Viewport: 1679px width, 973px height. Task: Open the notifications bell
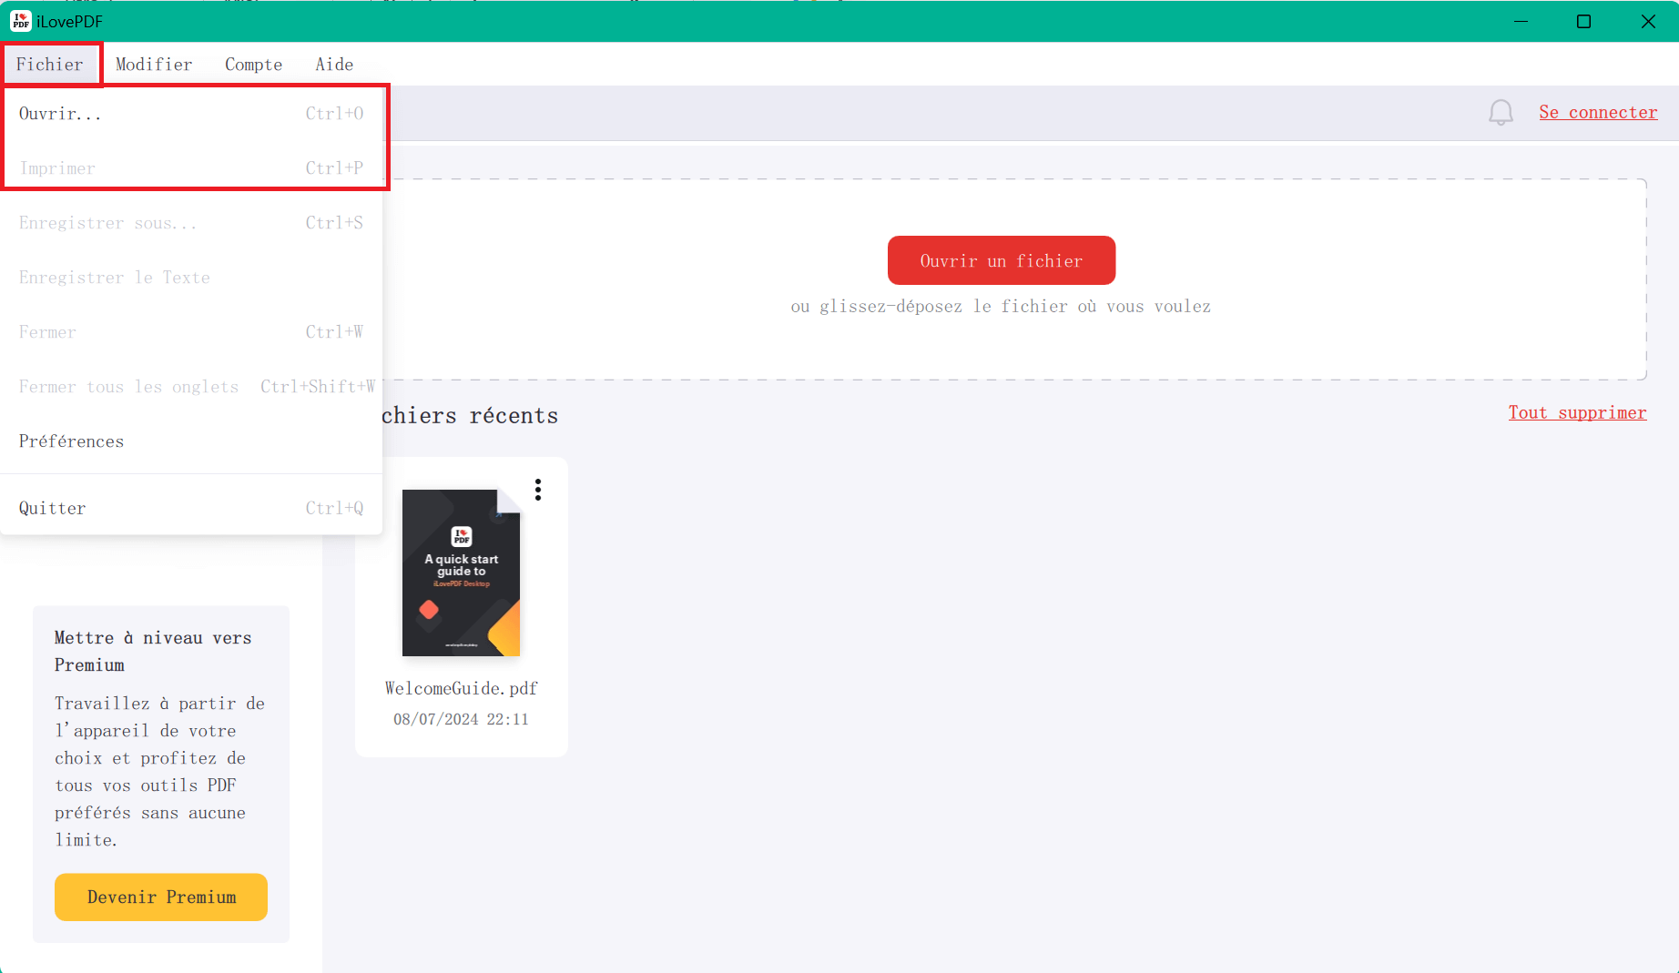click(1501, 112)
